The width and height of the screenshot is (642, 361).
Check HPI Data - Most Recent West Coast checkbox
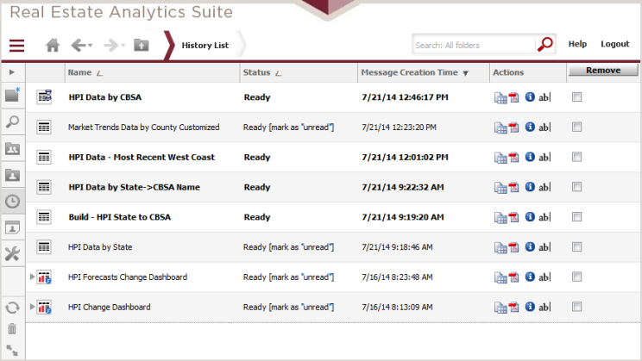coord(577,157)
